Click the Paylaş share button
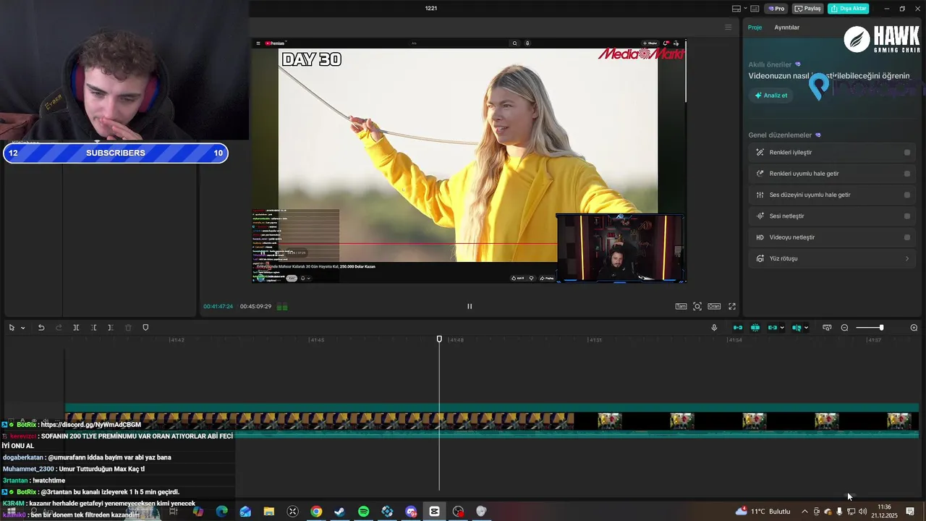The width and height of the screenshot is (926, 521). [808, 9]
